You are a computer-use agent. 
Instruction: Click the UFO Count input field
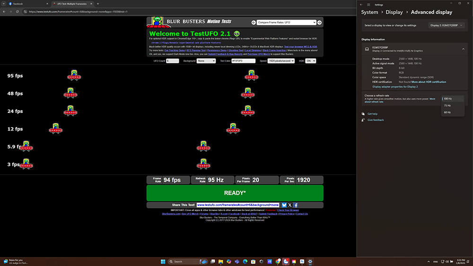click(173, 61)
